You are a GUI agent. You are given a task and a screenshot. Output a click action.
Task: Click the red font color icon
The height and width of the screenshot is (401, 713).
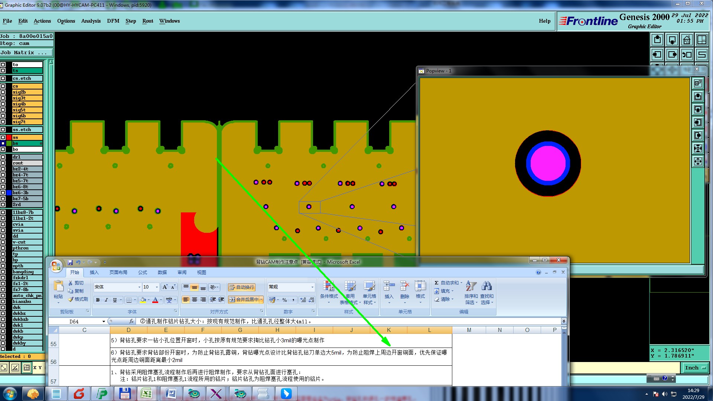[155, 300]
